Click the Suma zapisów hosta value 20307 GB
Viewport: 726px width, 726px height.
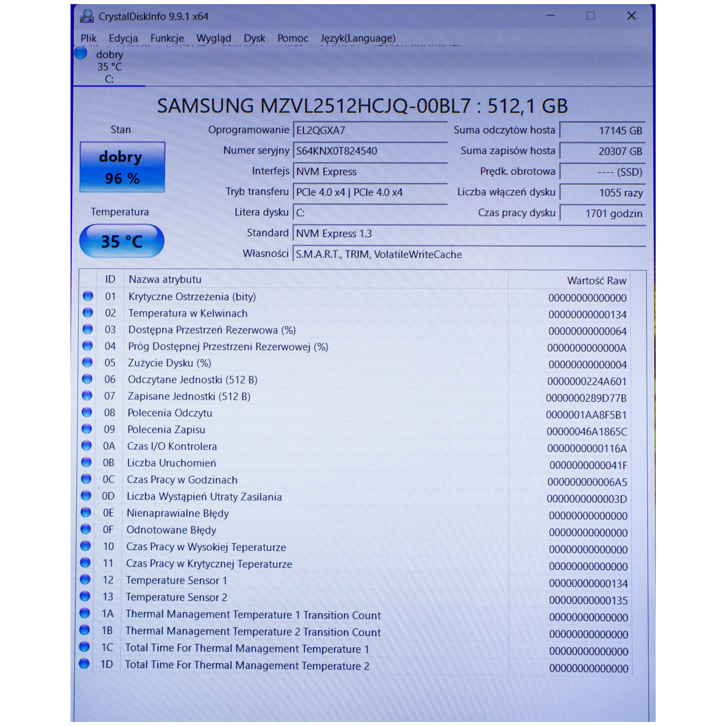pyautogui.click(x=603, y=151)
